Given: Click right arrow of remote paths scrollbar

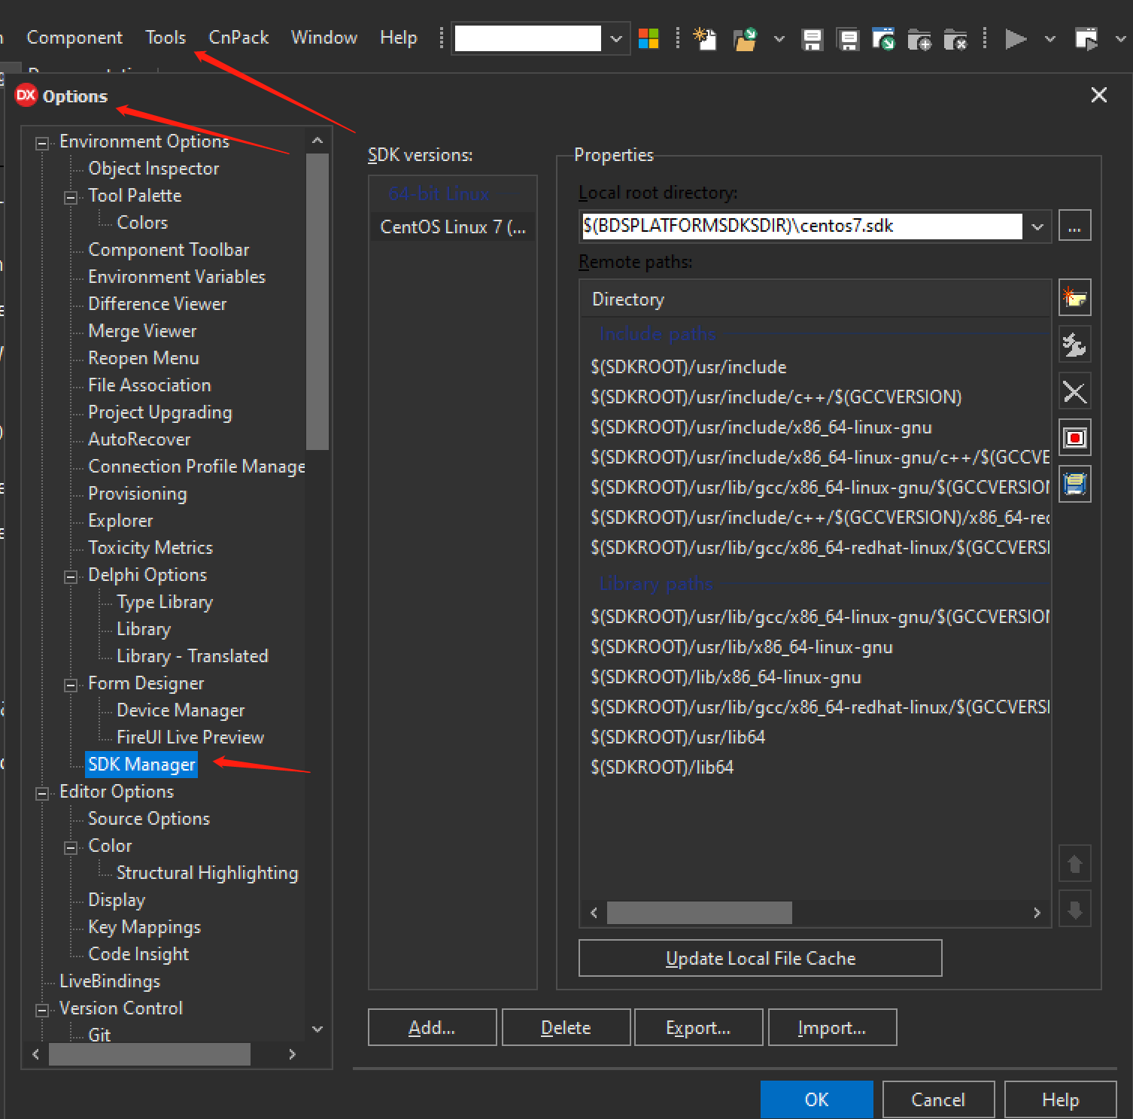Looking at the screenshot, I should 1037,913.
